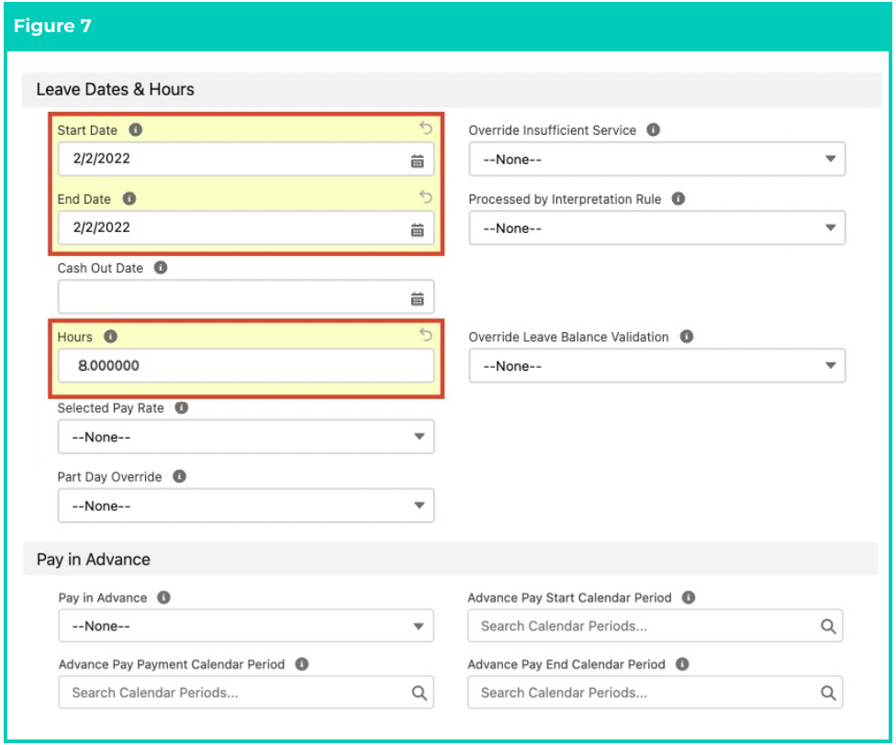Viewport: 896px width, 745px height.
Task: Click the End Date input showing 2/2/2022
Action: [246, 228]
